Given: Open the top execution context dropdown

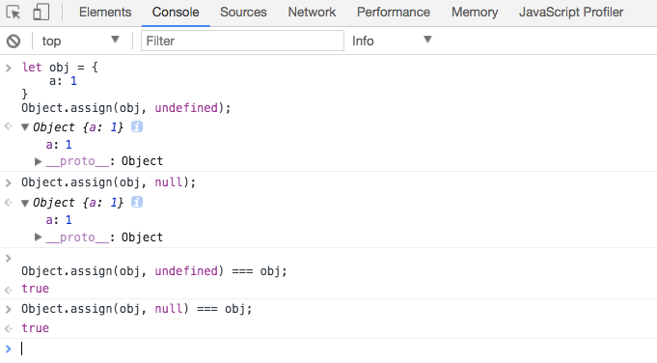Looking at the screenshot, I should [80, 41].
